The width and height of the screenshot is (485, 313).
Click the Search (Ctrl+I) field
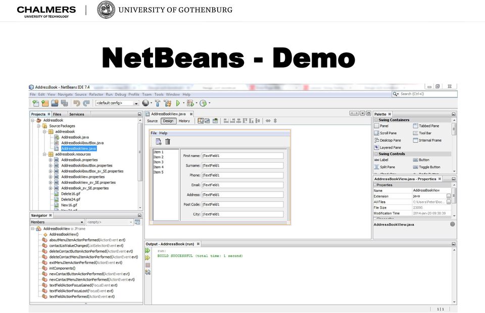point(424,94)
